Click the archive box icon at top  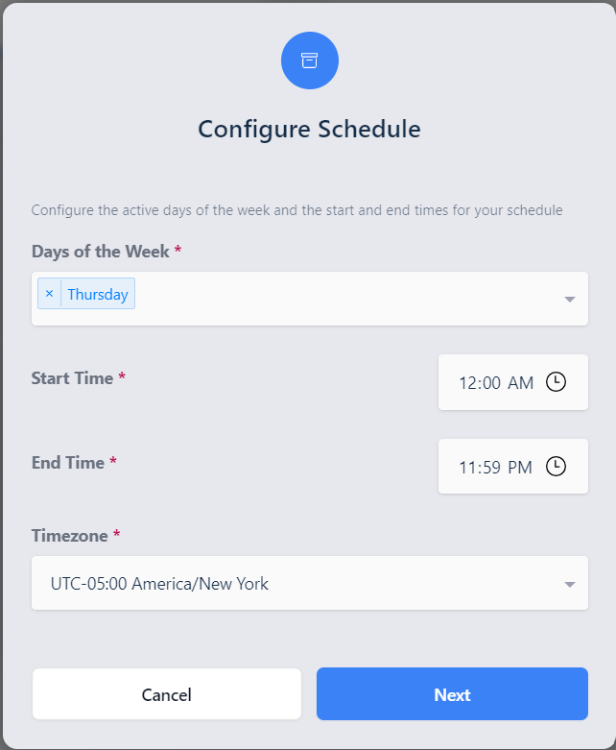pyautogui.click(x=309, y=60)
